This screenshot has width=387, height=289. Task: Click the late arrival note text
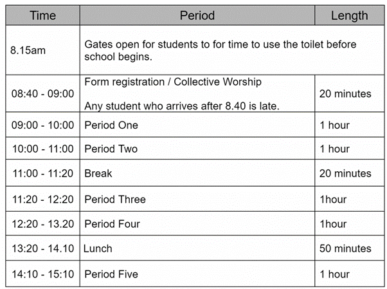[182, 106]
